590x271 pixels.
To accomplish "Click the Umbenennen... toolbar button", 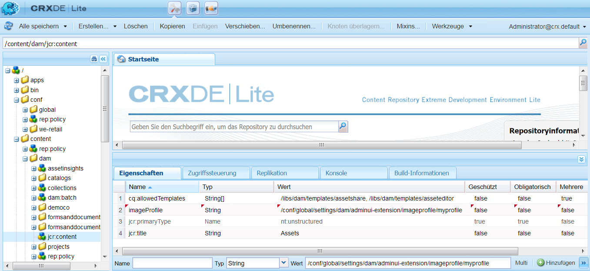I will tap(294, 26).
